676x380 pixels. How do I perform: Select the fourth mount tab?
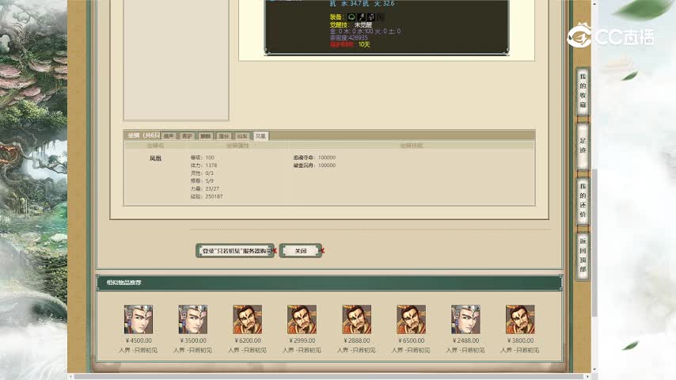click(x=224, y=136)
